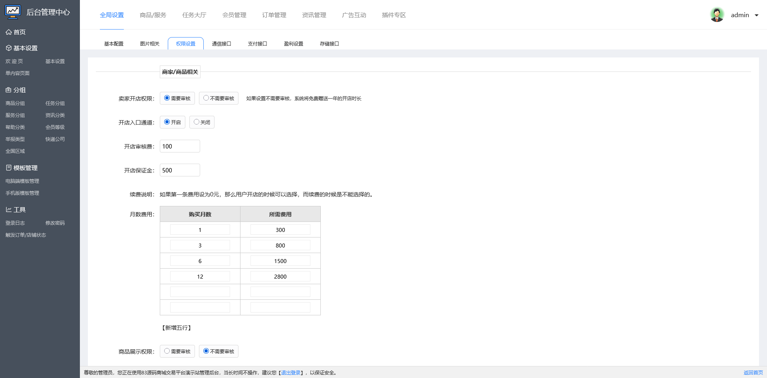Open 服务分组 in the sidebar
The image size is (767, 378).
(15, 115)
